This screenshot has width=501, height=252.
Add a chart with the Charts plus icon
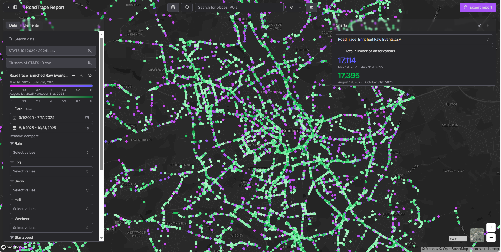click(488, 25)
